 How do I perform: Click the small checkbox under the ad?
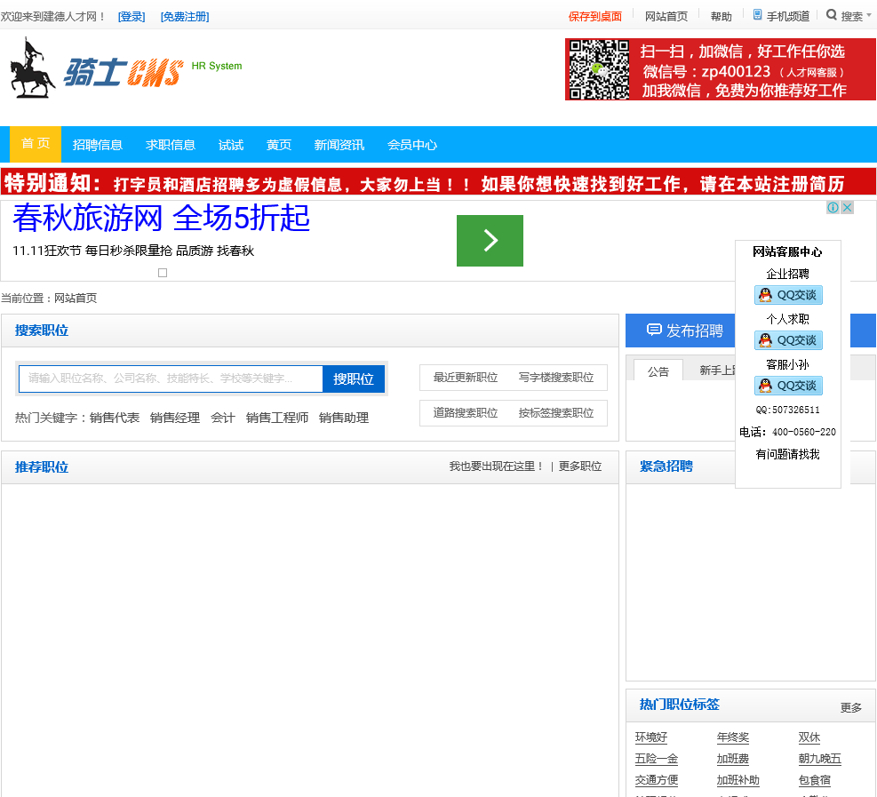pyautogui.click(x=163, y=273)
